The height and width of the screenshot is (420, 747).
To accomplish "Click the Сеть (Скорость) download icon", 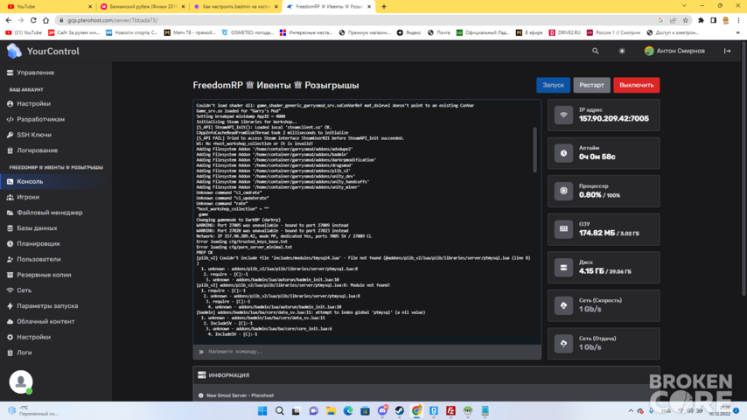I will pos(563,305).
